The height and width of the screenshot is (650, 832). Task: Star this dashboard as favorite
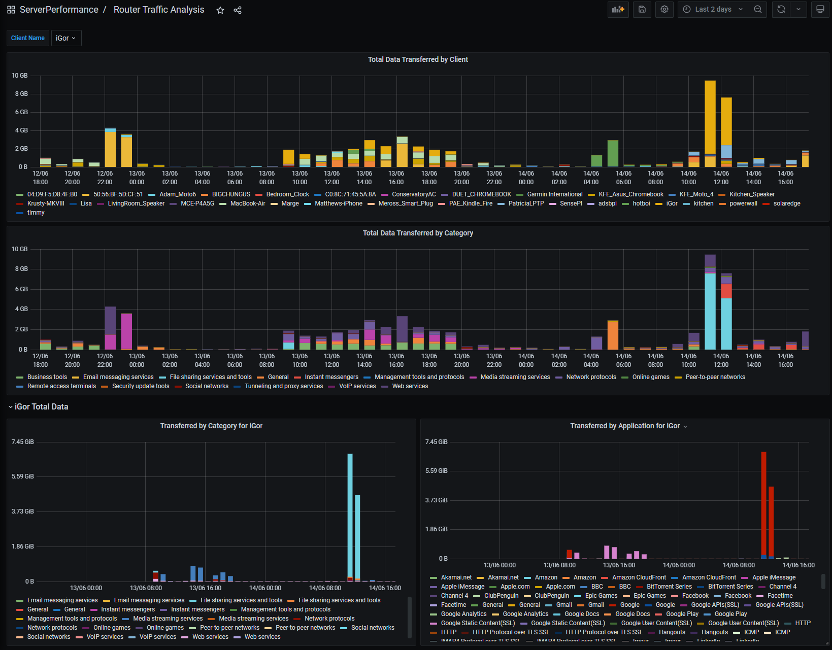(x=220, y=10)
